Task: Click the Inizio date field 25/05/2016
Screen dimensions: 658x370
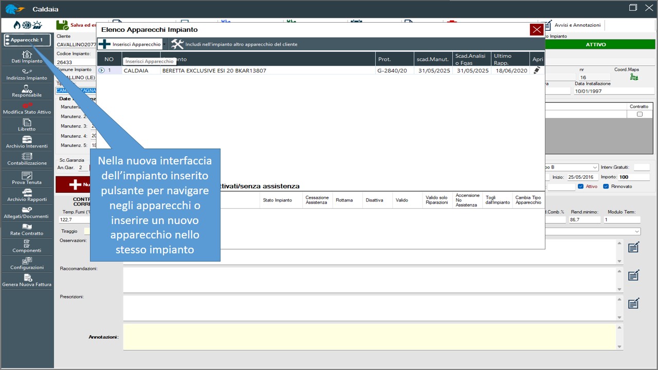Action: [582, 177]
